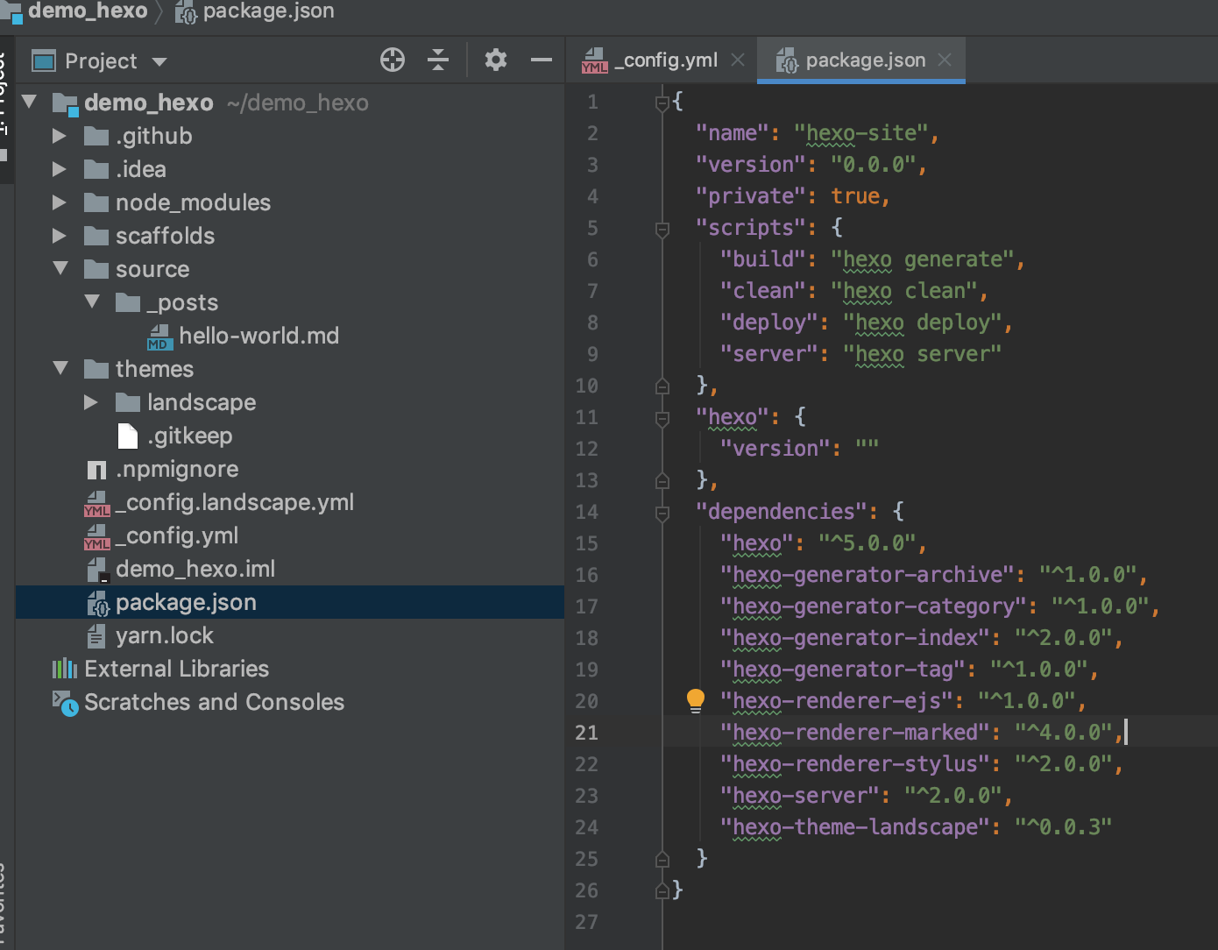Collapse the _posts folder
1218x950 pixels.
[92, 301]
